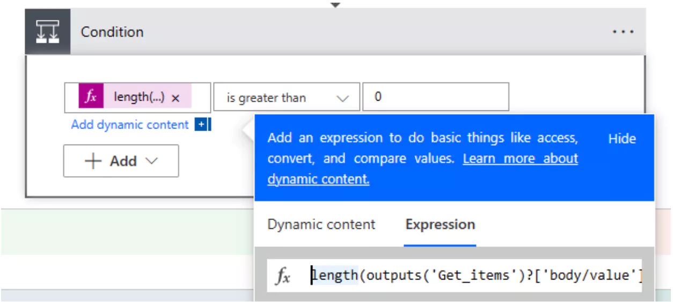Click the fx icon on length token

(91, 97)
